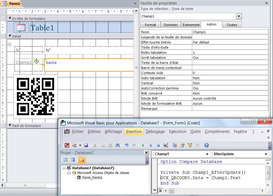This screenshot has height=196, width=273.
Task: Expand VBA toolbar options overflow arrow
Action: tap(270, 146)
